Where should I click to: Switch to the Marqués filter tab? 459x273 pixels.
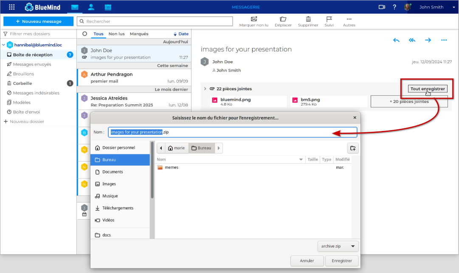point(139,34)
